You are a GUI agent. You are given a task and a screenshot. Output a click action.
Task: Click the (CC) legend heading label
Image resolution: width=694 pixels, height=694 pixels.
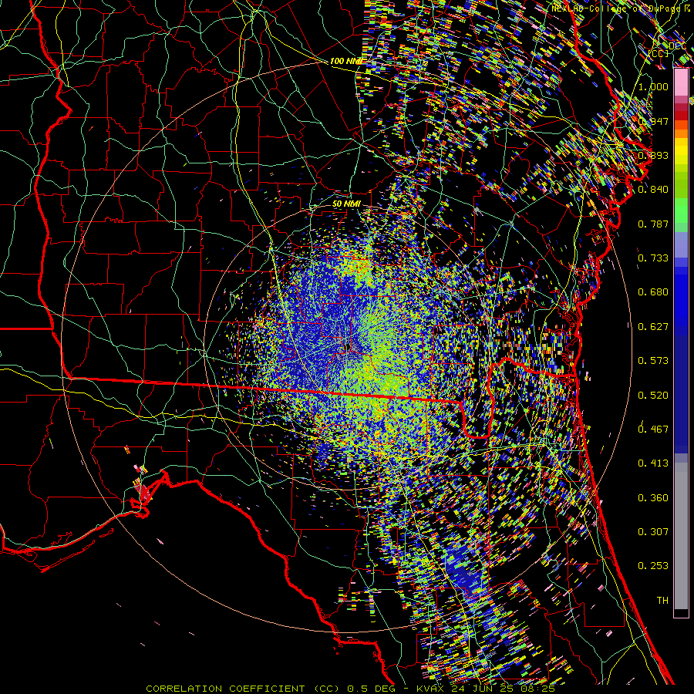pyautogui.click(x=659, y=53)
